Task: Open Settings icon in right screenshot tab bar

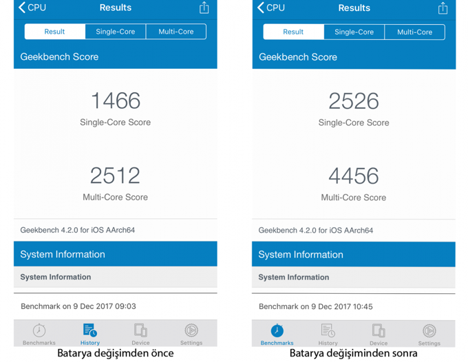Action: coord(429,332)
